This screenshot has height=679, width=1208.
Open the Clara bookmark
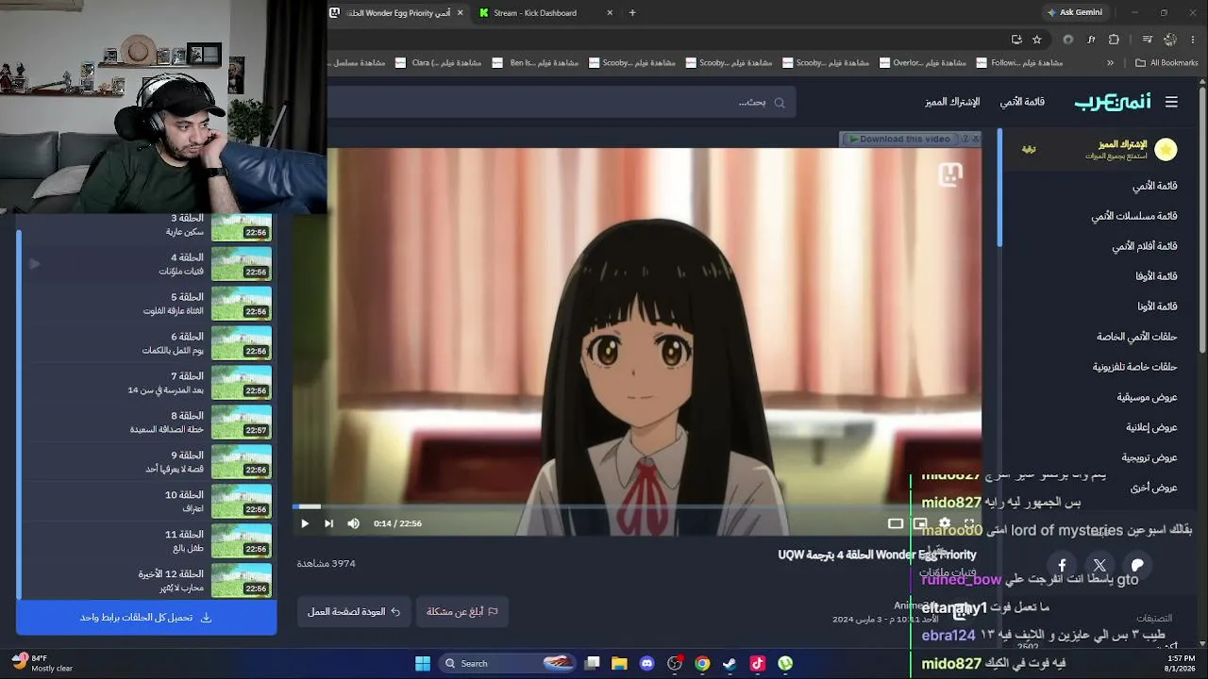click(x=438, y=63)
